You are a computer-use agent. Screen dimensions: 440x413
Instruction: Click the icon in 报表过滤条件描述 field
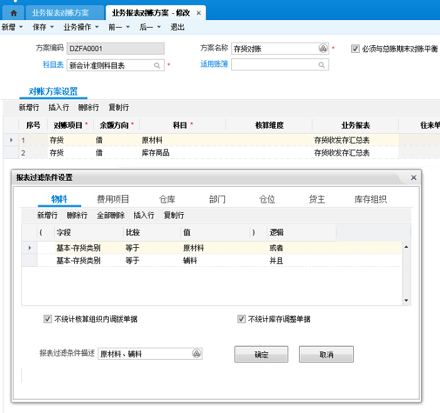pyautogui.click(x=196, y=354)
